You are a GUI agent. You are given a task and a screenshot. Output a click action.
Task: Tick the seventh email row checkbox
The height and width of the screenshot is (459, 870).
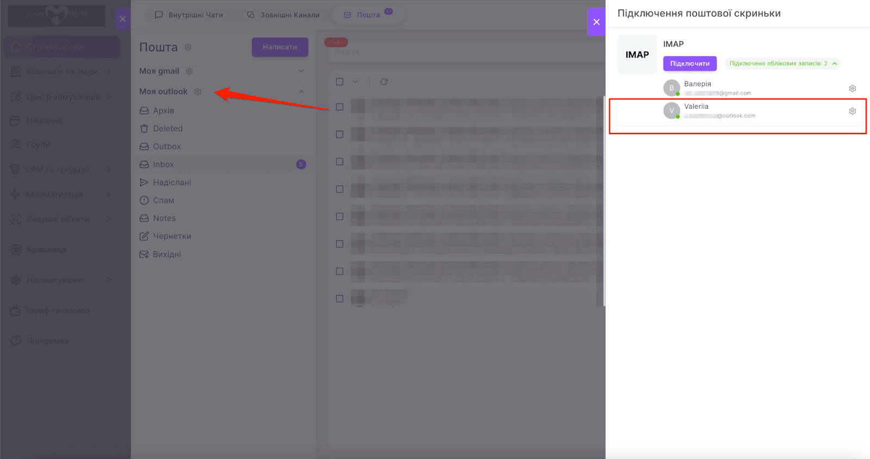pyautogui.click(x=340, y=271)
